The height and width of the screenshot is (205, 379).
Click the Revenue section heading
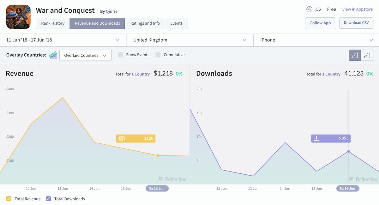(x=20, y=74)
